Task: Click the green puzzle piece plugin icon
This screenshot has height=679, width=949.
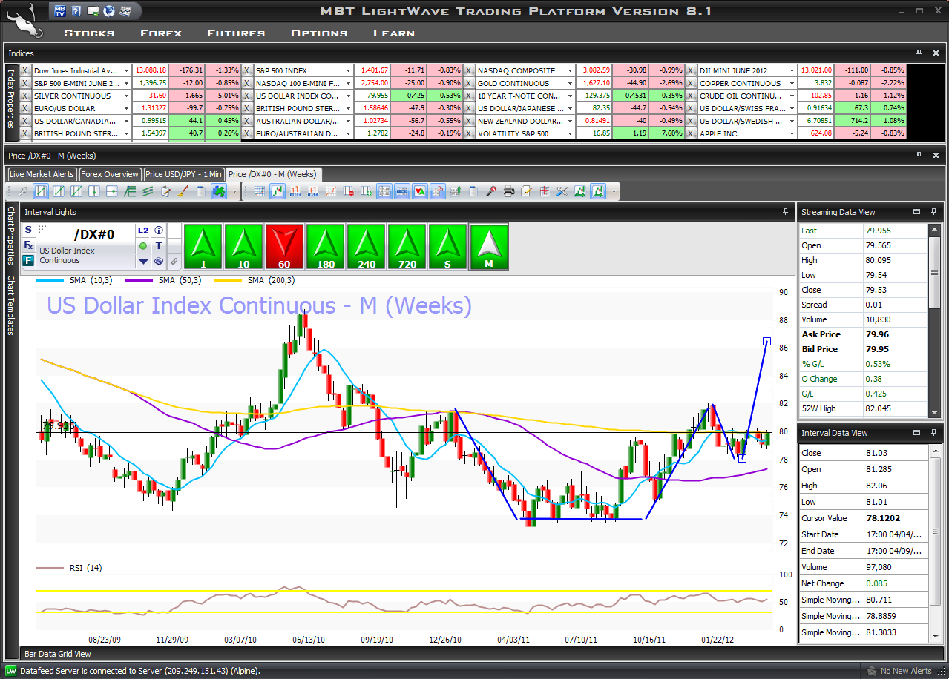Action: 219,191
